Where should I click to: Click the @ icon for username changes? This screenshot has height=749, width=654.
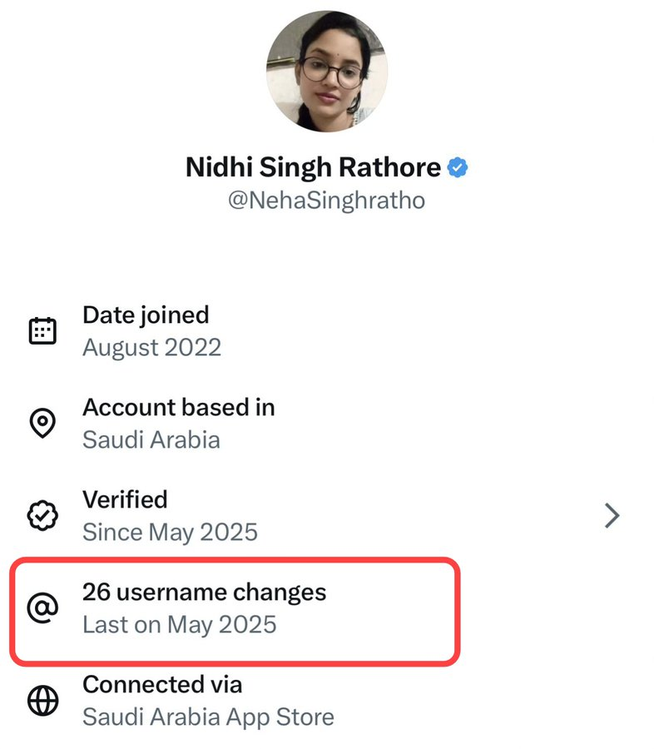tap(42, 608)
